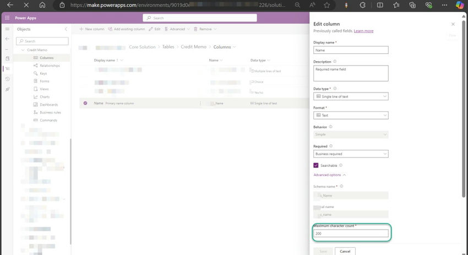This screenshot has width=468, height=255.
Task: Show the info tooltip next to Data type
Action: [x=335, y=89]
